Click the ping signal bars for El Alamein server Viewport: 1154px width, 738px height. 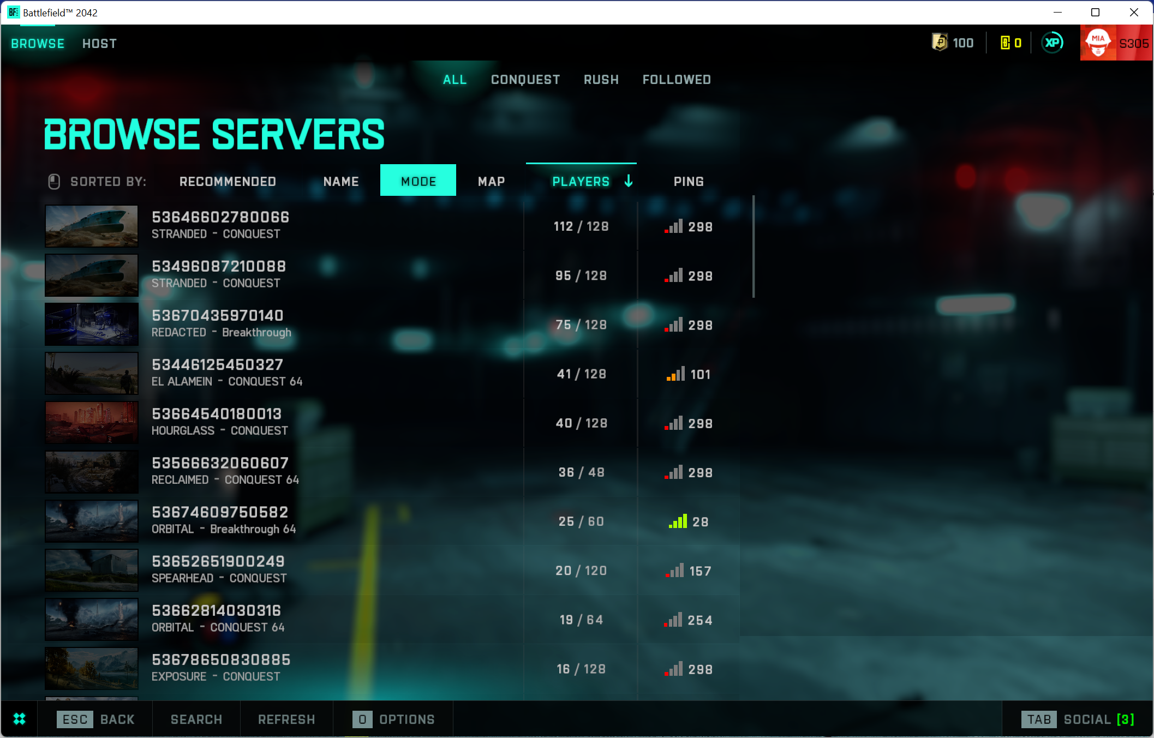[675, 374]
